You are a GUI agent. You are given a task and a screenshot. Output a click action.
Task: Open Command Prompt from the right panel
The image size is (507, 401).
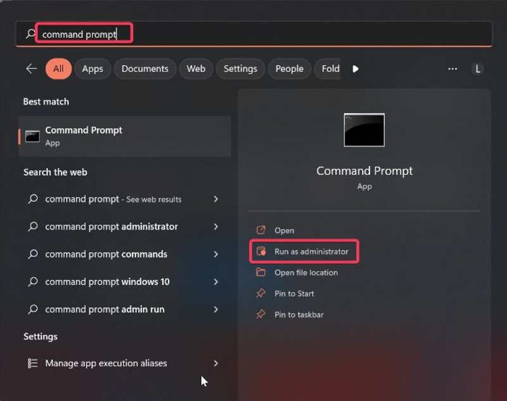[284, 230]
